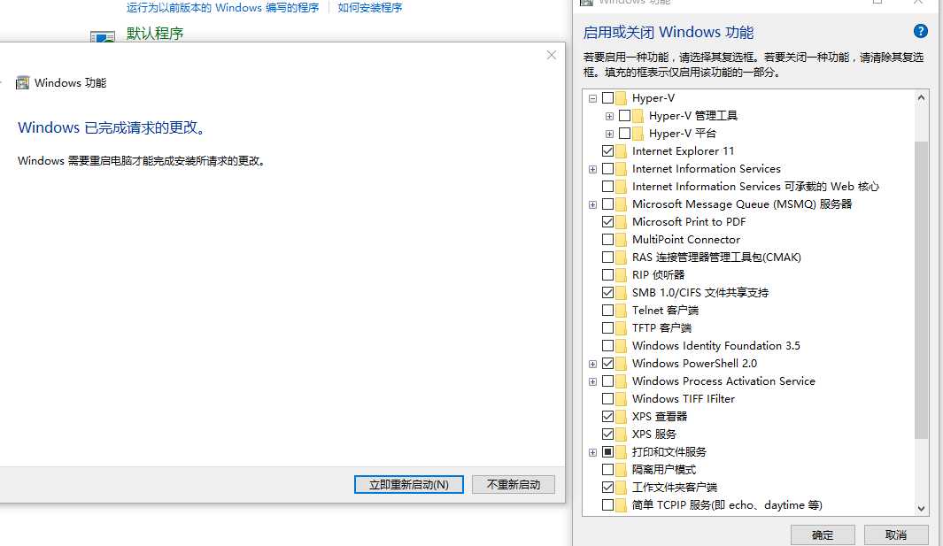Image resolution: width=943 pixels, height=546 pixels.
Task: Click folder icon beside RIP 侦听器
Action: pyautogui.click(x=622, y=275)
